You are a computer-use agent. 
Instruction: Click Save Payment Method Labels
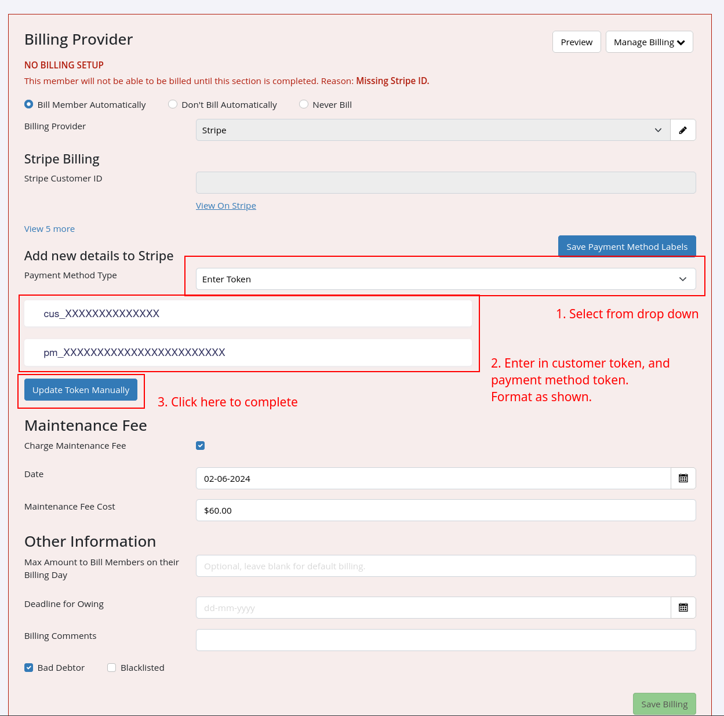pyautogui.click(x=627, y=246)
